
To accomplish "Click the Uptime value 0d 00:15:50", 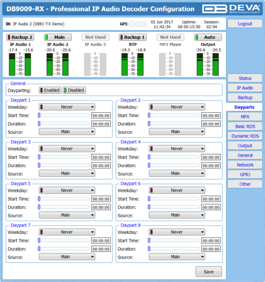I will tap(189, 27).
